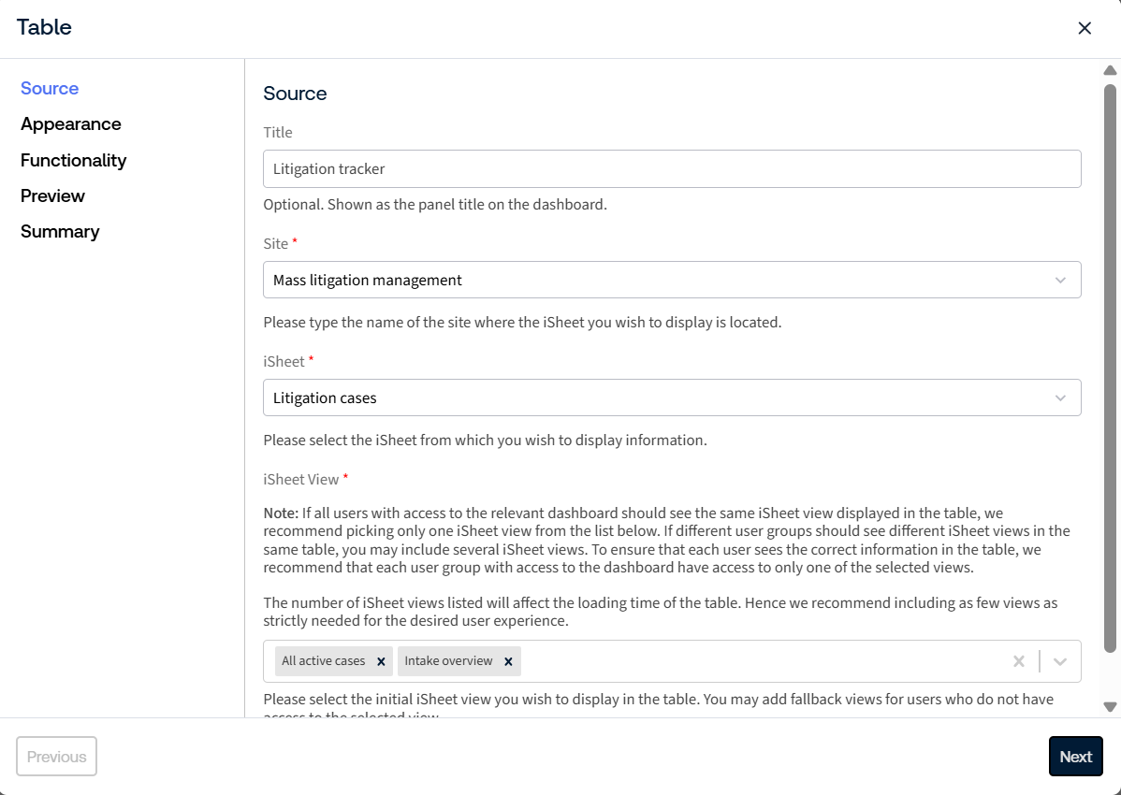Clear all selected iSheet views

tap(1019, 661)
